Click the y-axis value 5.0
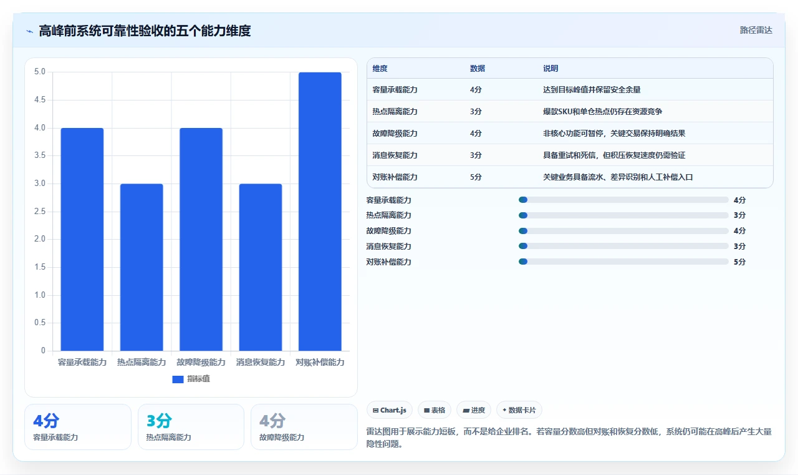The image size is (798, 475). coord(40,72)
